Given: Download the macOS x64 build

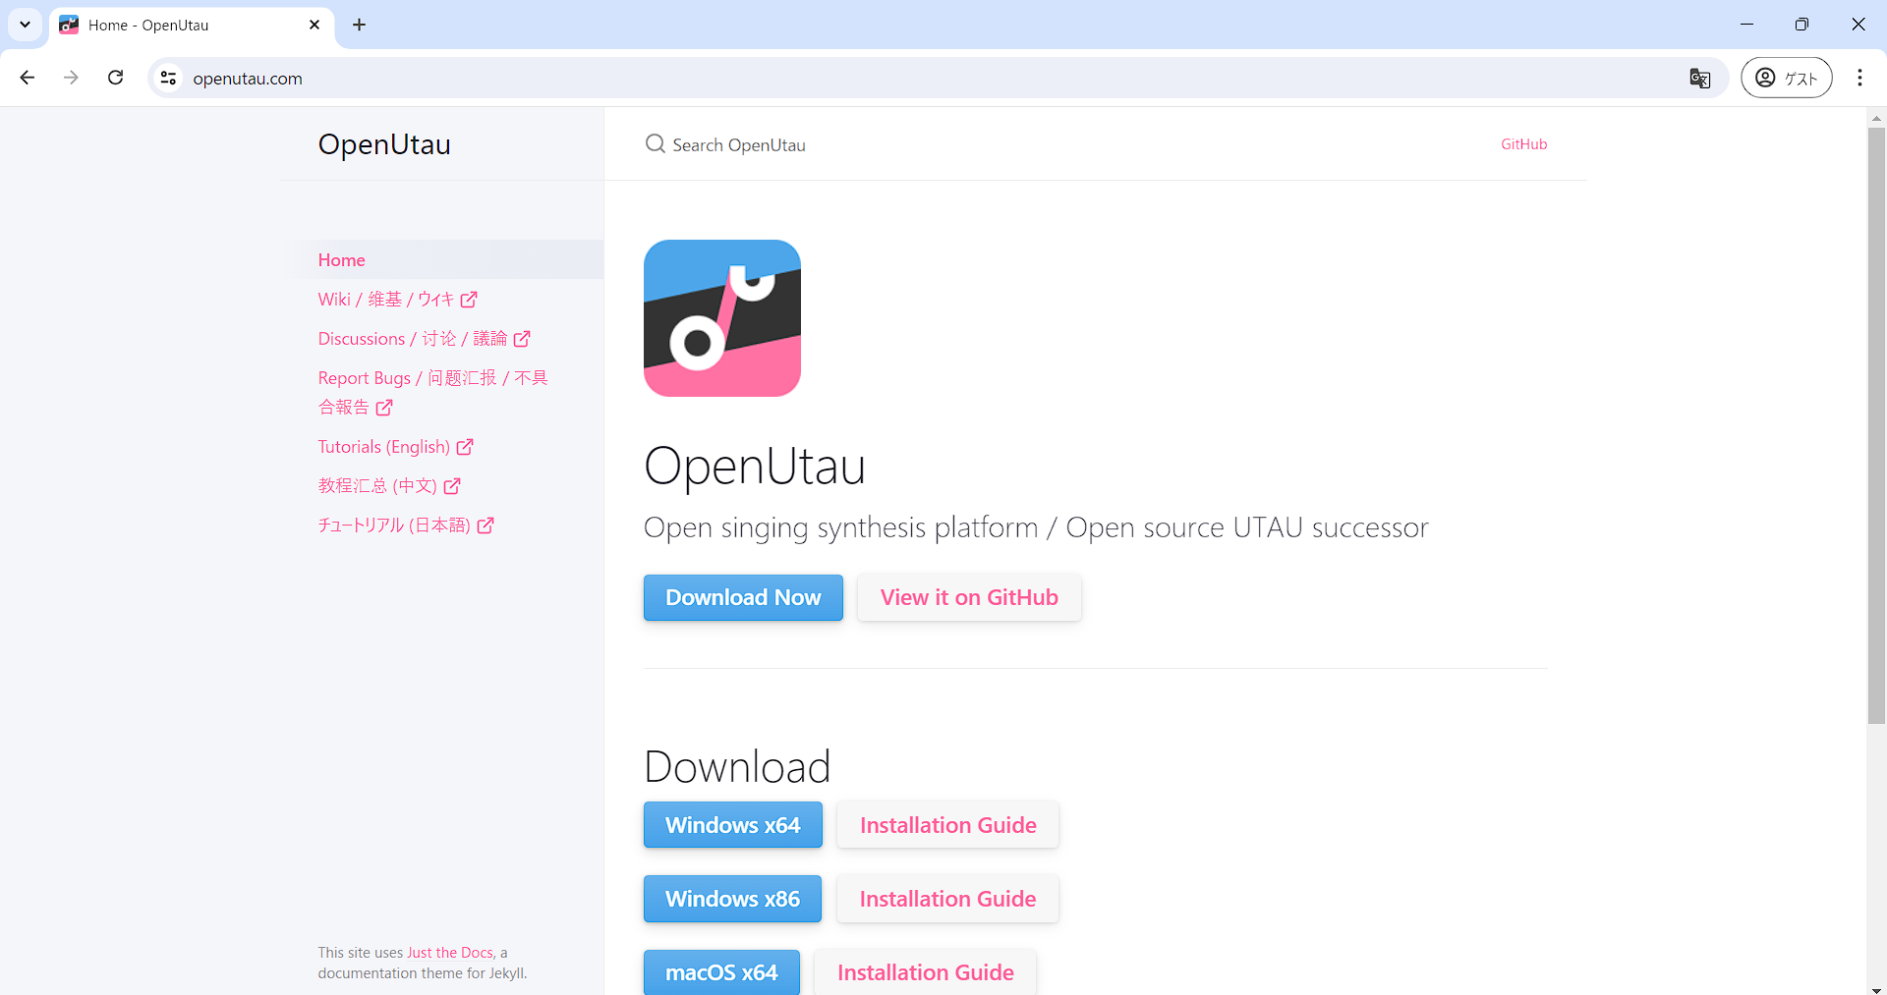Looking at the screenshot, I should 721,972.
